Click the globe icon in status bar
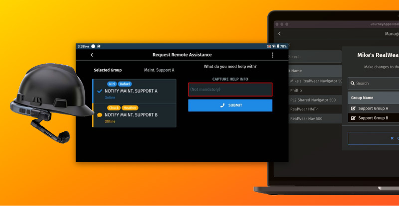Image resolution: width=399 pixels, height=206 pixels. pyautogui.click(x=99, y=46)
